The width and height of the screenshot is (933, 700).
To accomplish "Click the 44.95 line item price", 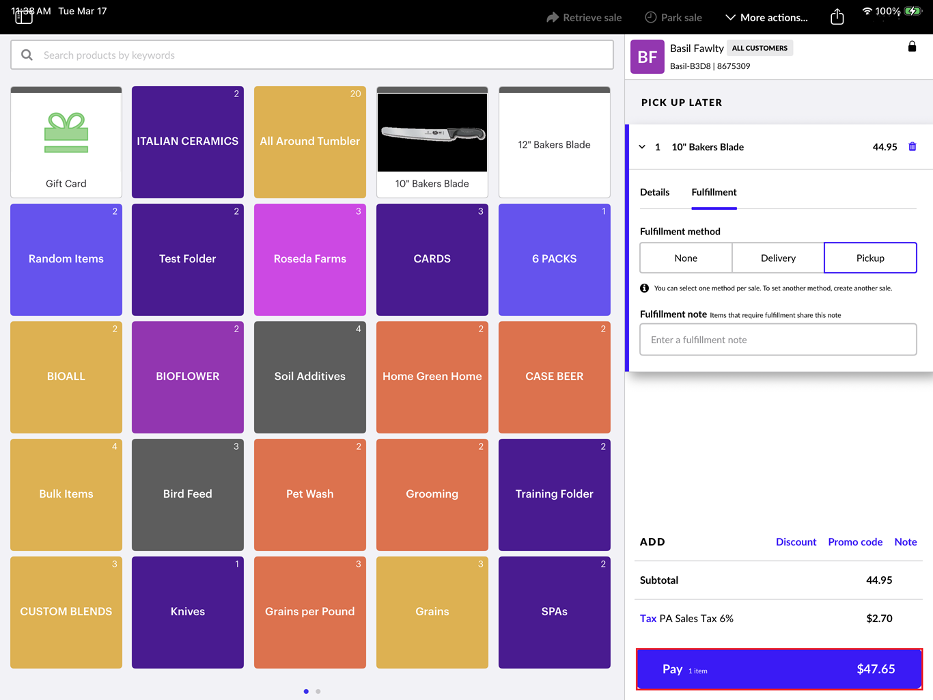I will point(885,147).
